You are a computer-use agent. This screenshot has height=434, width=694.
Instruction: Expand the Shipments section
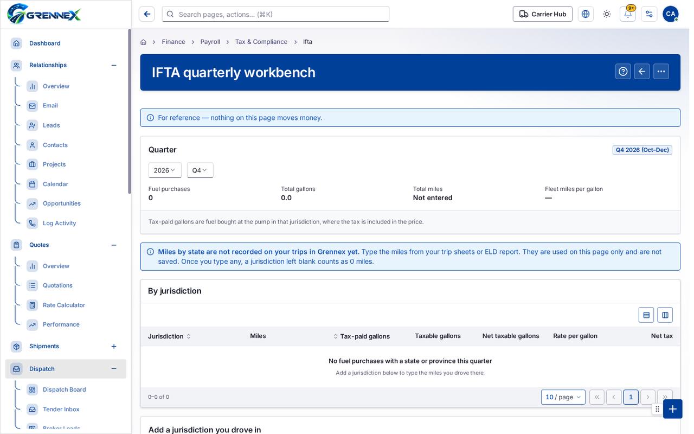pos(114,347)
